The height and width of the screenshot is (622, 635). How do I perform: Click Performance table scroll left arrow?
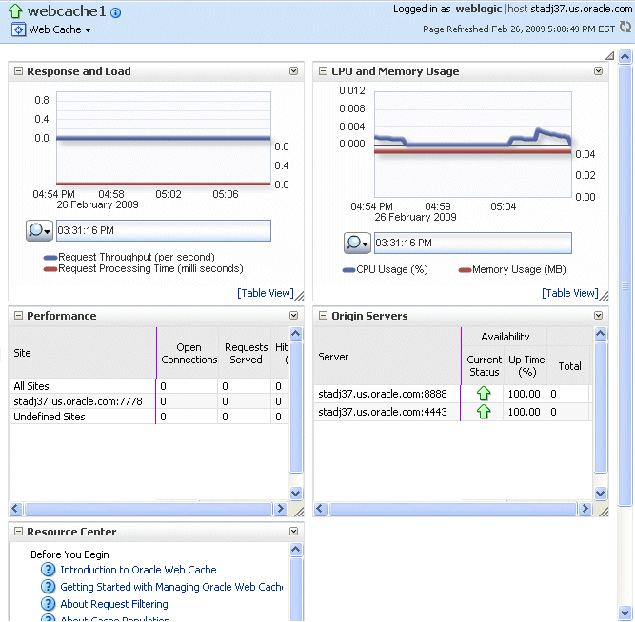coord(16,508)
